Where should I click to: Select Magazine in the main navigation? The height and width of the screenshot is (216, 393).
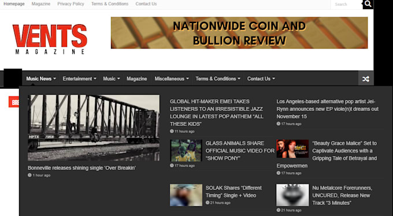136,79
